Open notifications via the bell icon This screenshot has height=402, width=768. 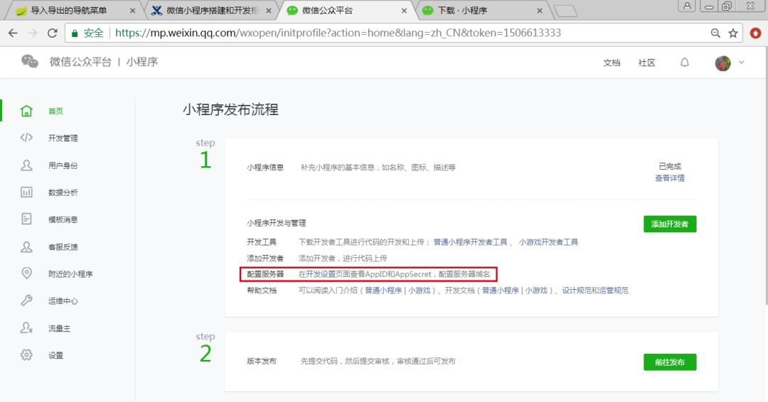[685, 63]
